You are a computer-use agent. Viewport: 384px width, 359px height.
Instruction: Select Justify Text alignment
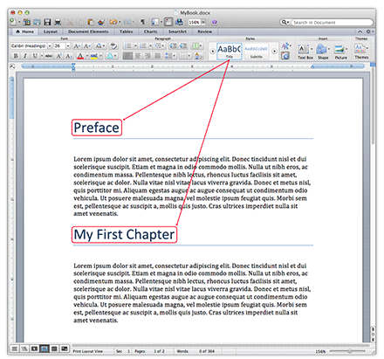click(x=157, y=56)
